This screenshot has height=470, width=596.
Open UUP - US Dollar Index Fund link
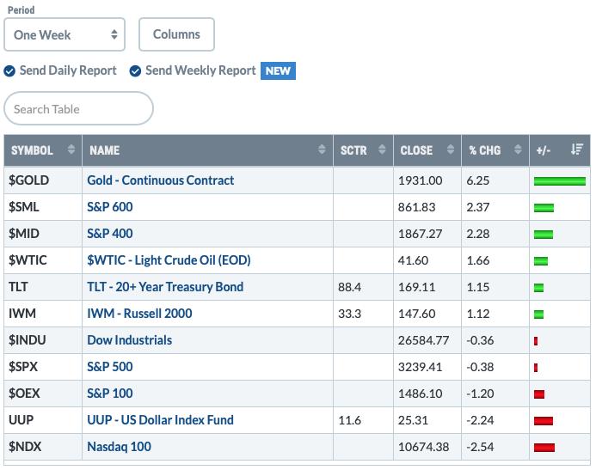161,420
